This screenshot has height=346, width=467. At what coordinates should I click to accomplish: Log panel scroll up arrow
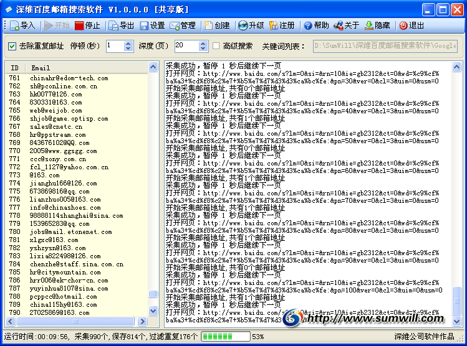pos(456,67)
